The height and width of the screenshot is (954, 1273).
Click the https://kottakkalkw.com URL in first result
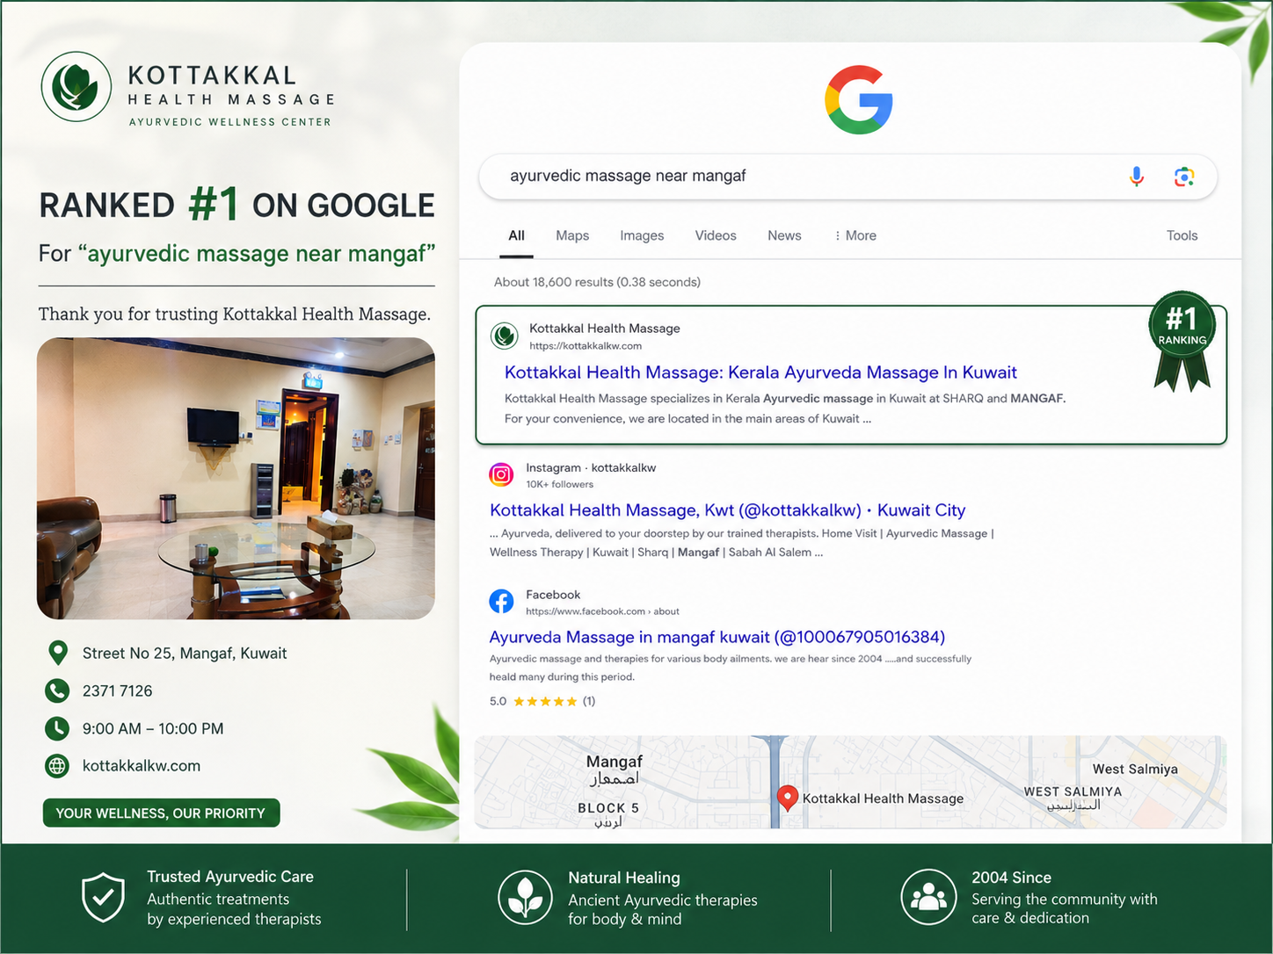point(586,346)
